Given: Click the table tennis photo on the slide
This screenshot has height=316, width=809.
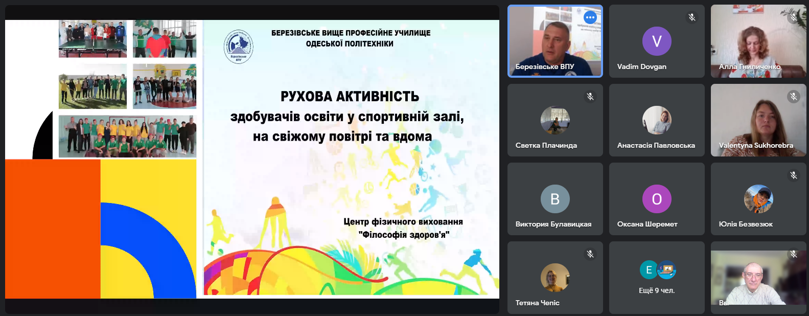Looking at the screenshot, I should 93,39.
